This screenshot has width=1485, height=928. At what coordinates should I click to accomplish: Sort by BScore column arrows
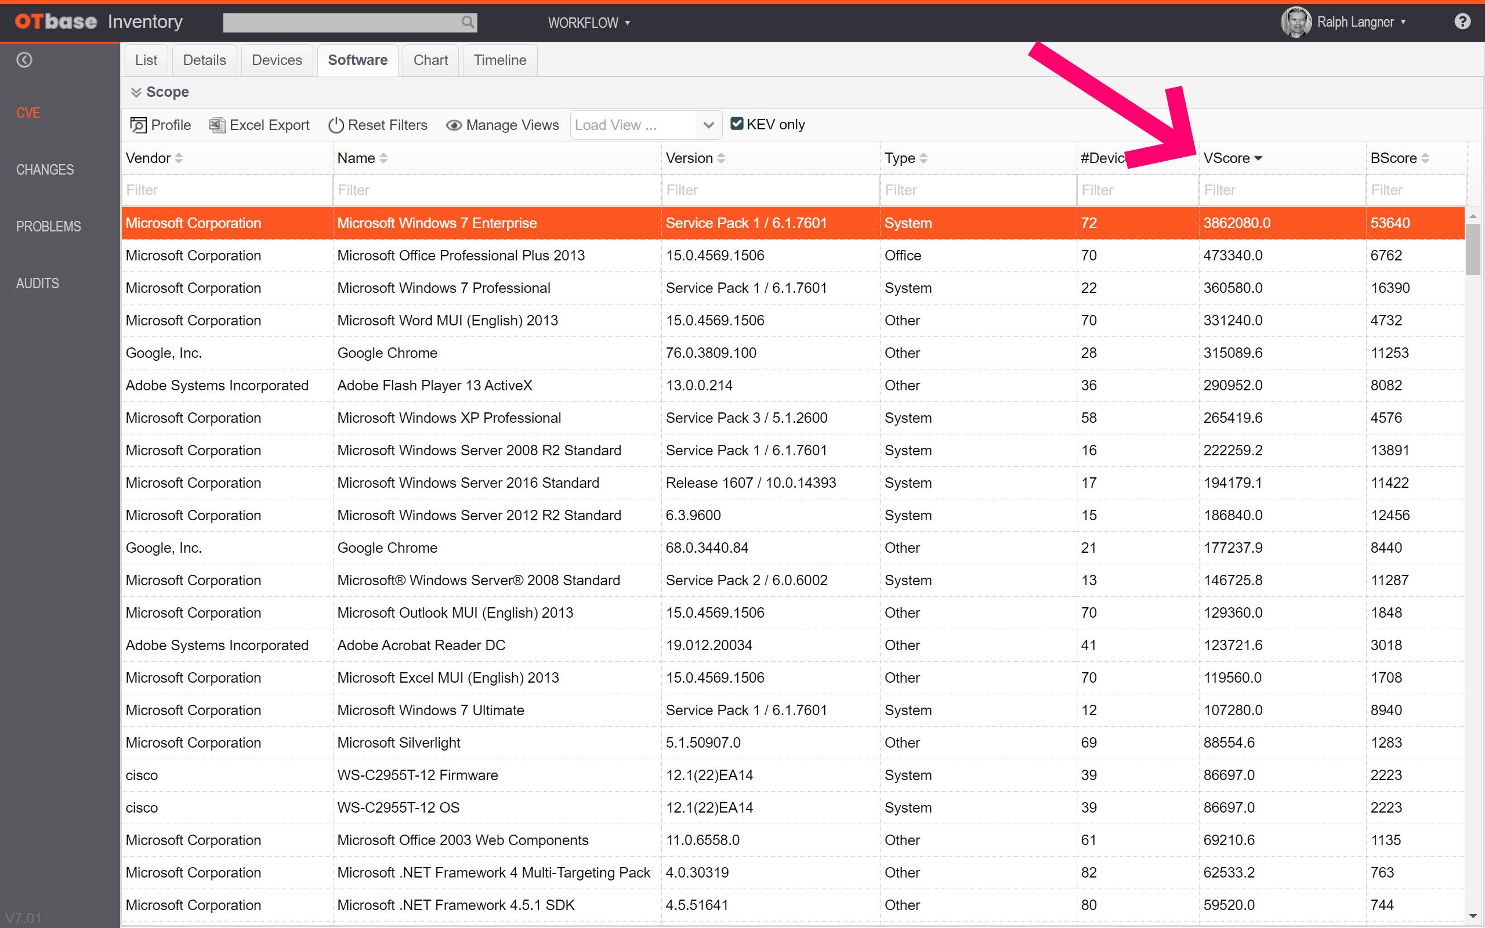(1425, 158)
